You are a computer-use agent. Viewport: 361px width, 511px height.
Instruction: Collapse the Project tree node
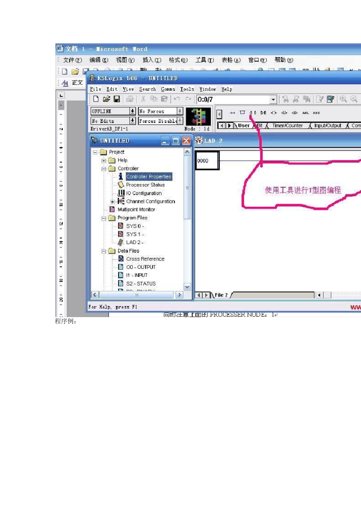tap(95, 152)
